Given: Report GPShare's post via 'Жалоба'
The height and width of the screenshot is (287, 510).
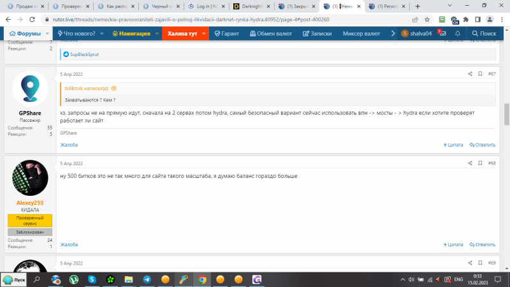Looking at the screenshot, I should tap(69, 145).
